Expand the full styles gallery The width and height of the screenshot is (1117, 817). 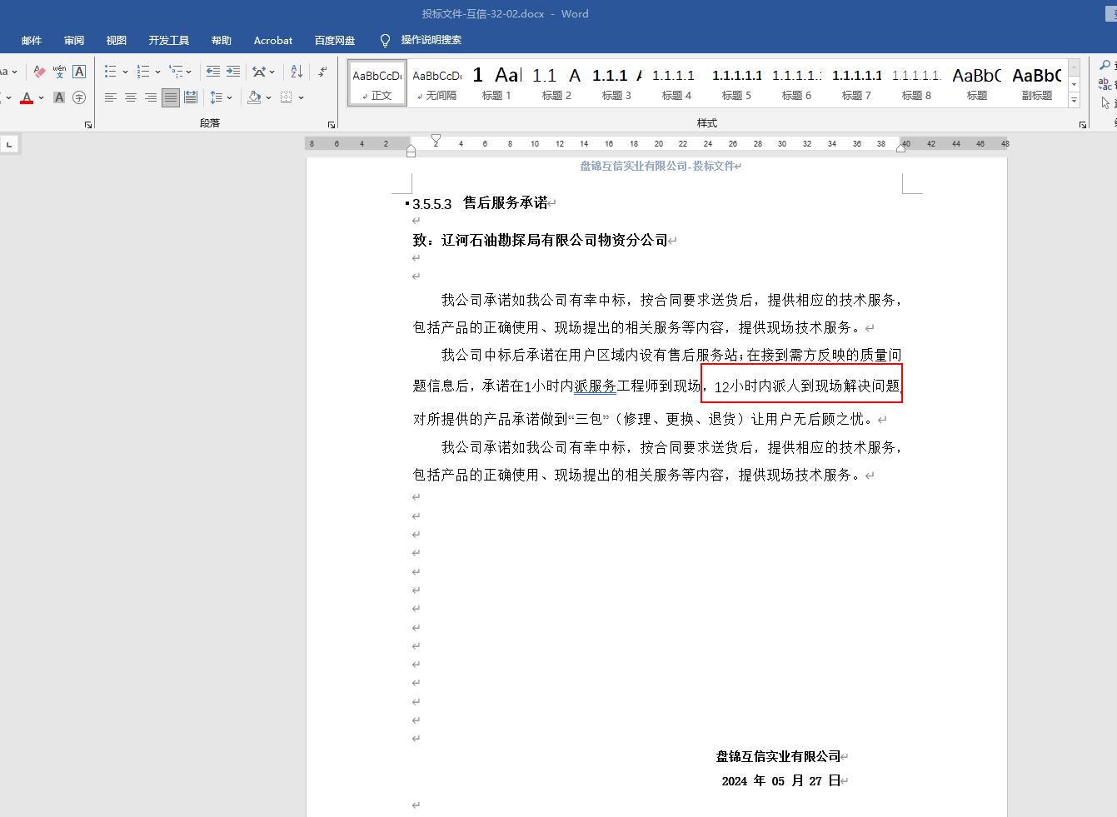pyautogui.click(x=1075, y=101)
